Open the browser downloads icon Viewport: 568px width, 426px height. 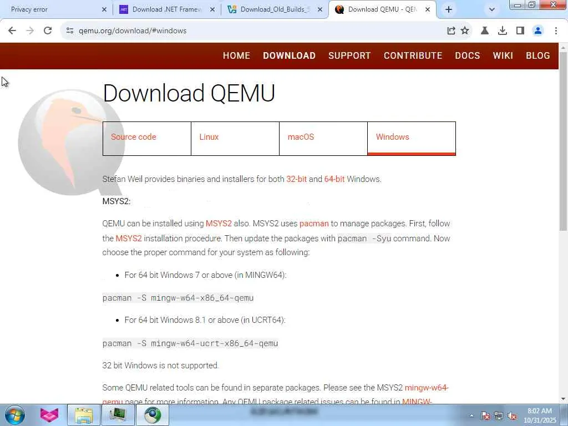503,31
